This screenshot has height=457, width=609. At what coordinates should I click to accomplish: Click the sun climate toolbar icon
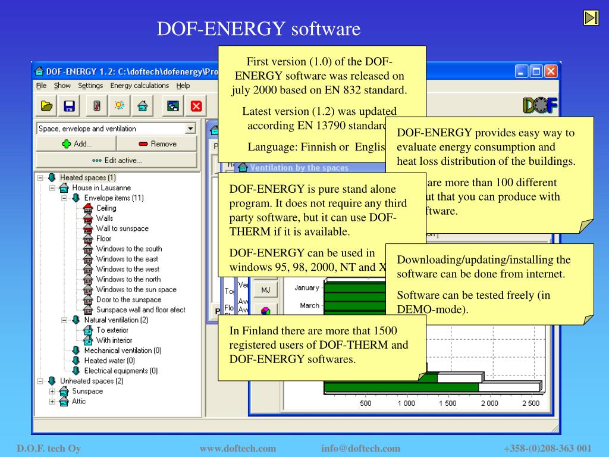[x=120, y=106]
